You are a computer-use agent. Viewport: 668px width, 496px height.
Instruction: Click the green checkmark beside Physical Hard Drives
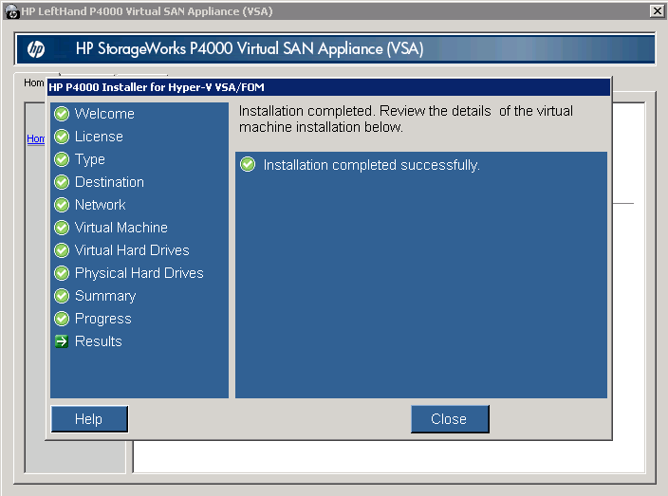point(62,273)
